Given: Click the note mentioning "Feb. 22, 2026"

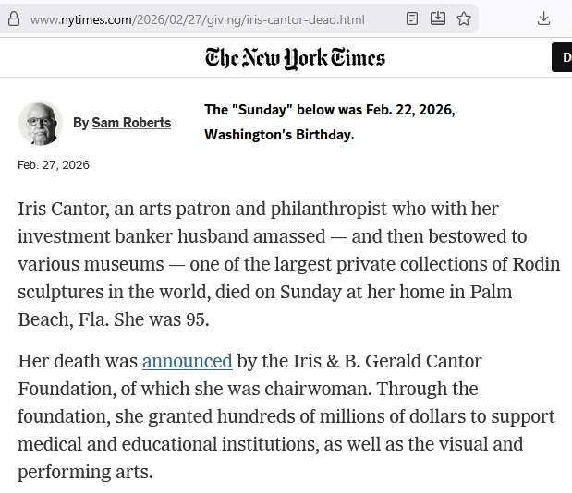Looking at the screenshot, I should [x=329, y=110].
